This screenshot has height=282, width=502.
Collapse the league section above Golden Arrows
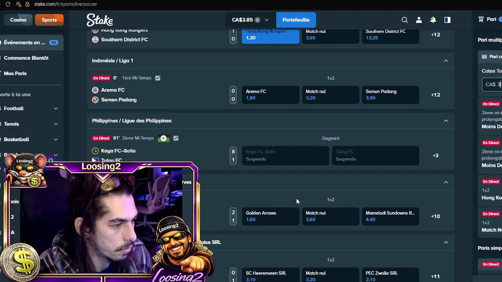coord(446,182)
